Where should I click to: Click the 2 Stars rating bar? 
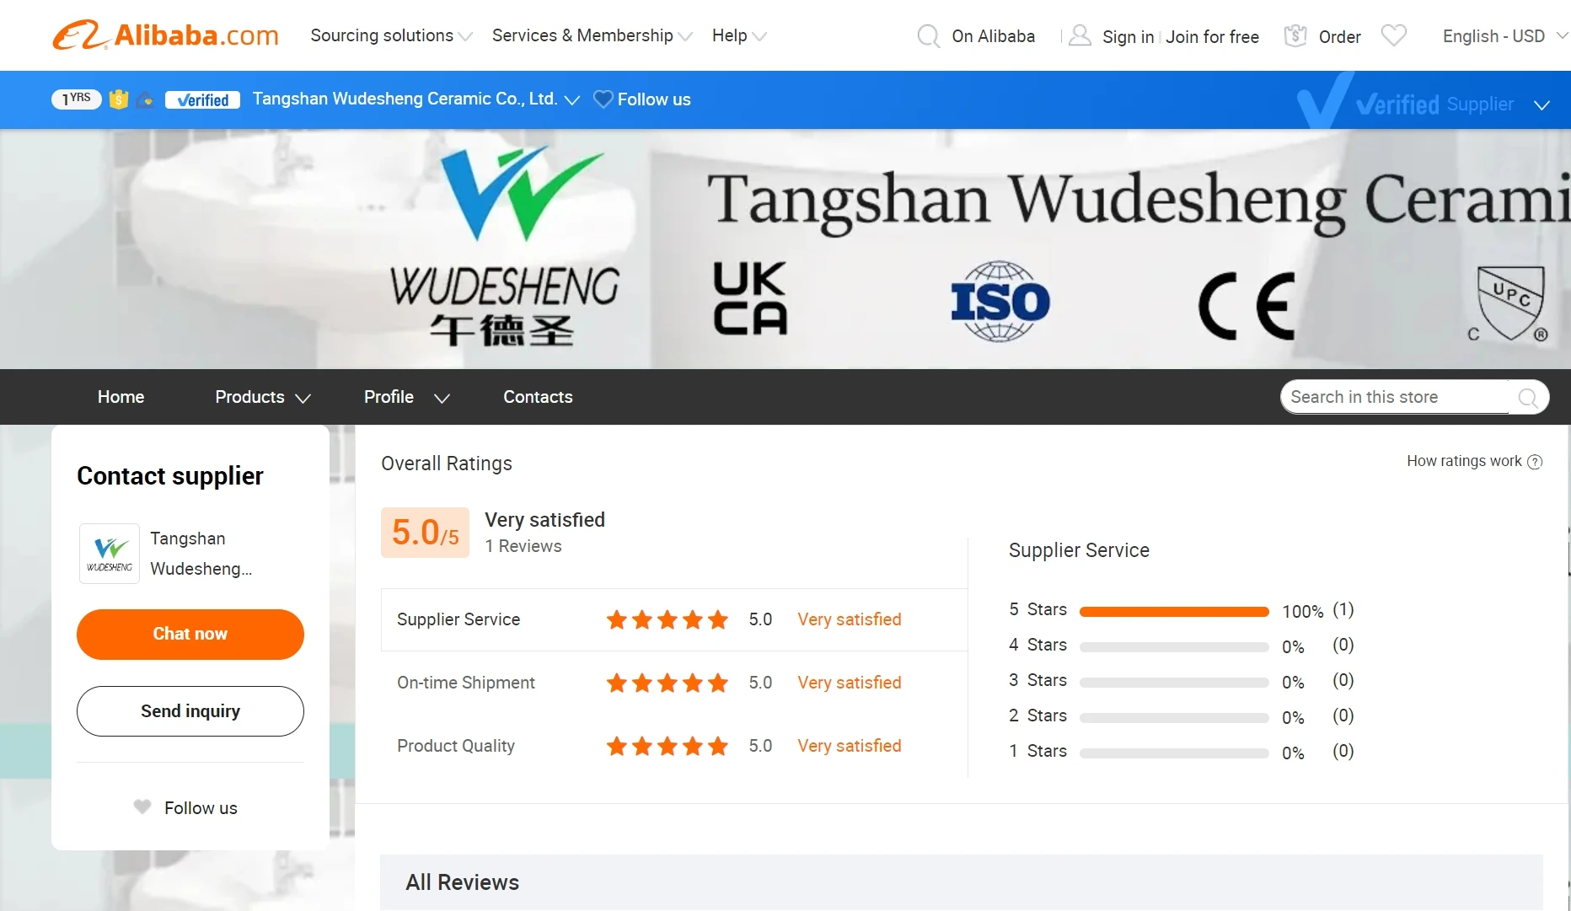click(x=1174, y=718)
